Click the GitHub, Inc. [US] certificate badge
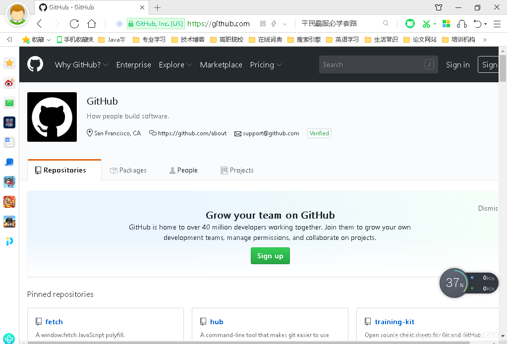507x344 pixels. click(x=156, y=24)
